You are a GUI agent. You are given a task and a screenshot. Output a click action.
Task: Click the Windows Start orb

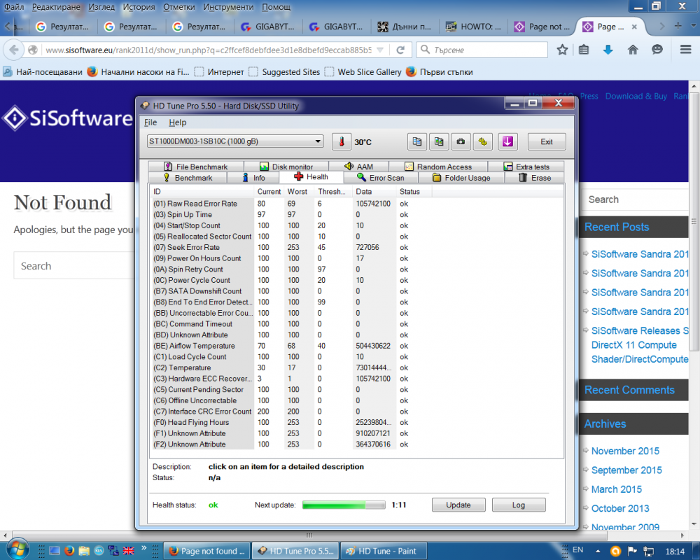click(x=17, y=549)
